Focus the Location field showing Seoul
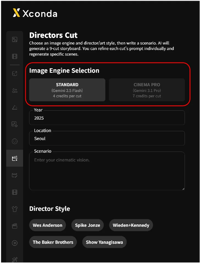The height and width of the screenshot is (263, 200). coord(107,138)
